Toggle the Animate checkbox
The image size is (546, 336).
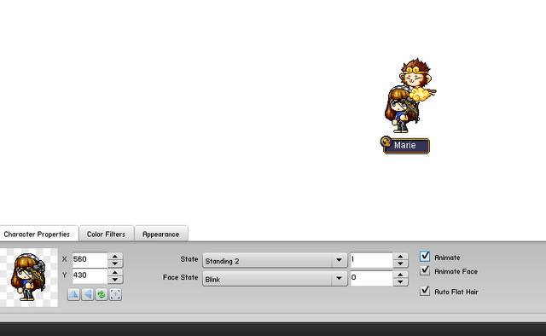click(x=425, y=257)
